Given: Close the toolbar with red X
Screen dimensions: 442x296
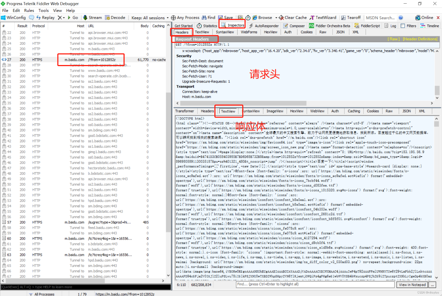Looking at the screenshot, I should pyautogui.click(x=438, y=17).
